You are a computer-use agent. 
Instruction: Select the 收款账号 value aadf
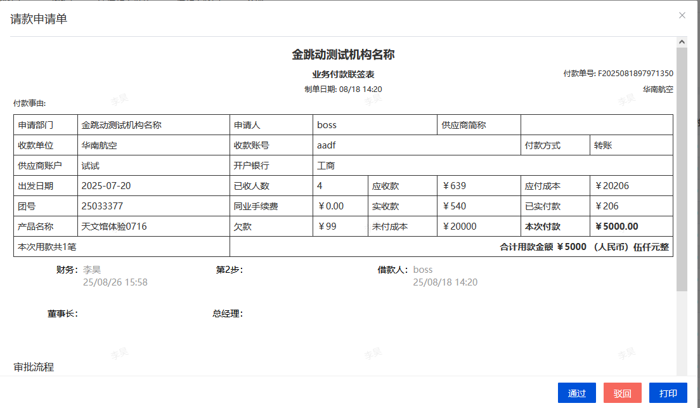327,145
